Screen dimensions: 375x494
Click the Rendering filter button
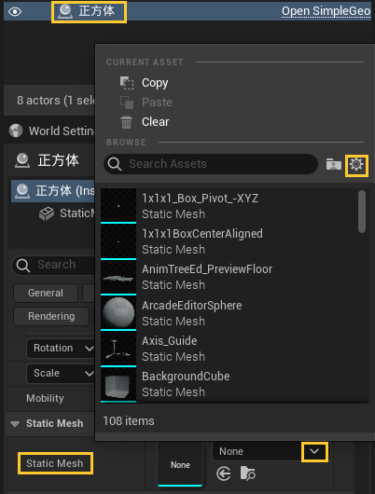coord(51,316)
